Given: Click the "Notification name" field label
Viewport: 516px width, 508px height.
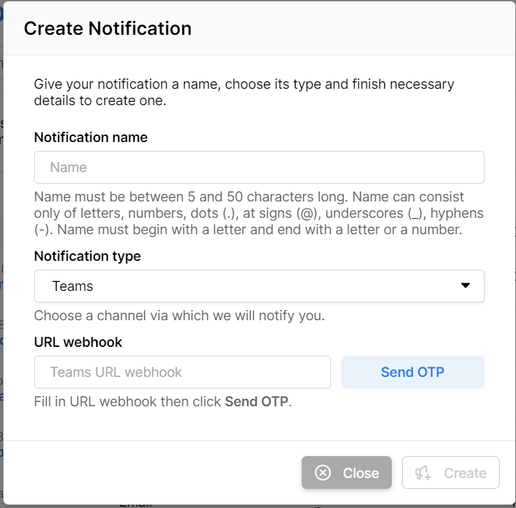Looking at the screenshot, I should [91, 137].
